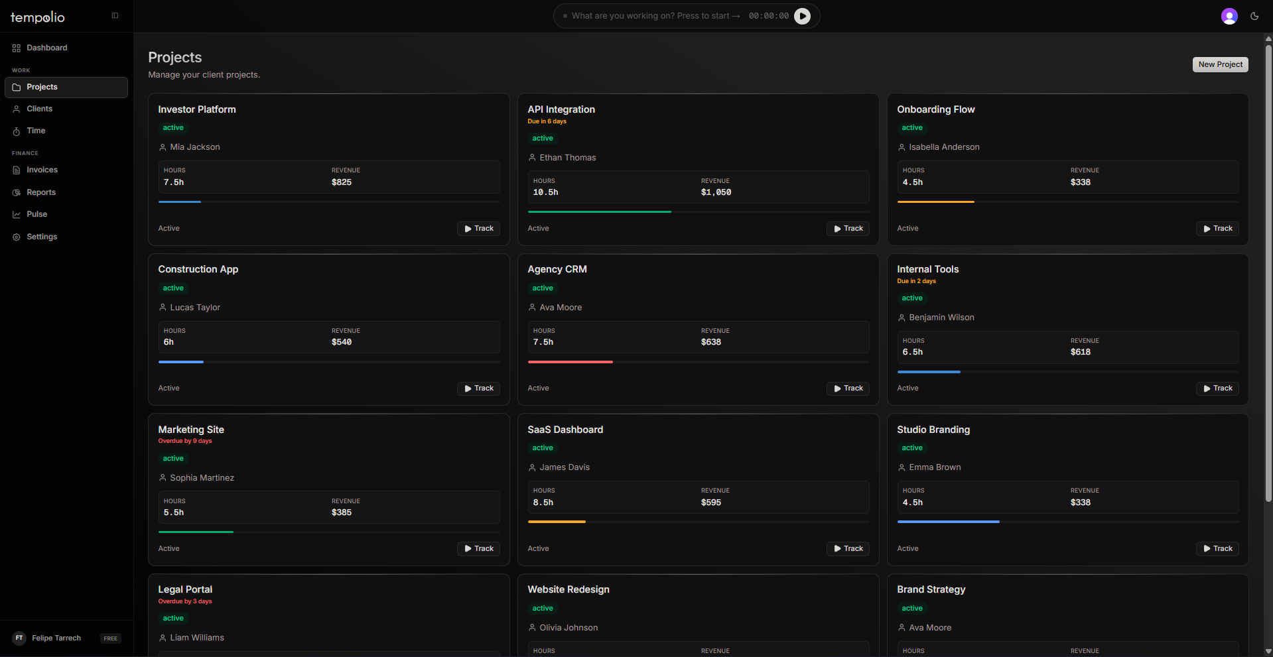
Task: Click person icon beside Lucas Taylor
Action: [x=163, y=308]
